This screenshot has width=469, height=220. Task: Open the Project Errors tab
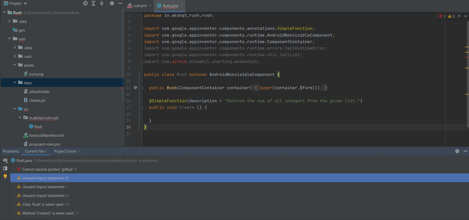67,151
